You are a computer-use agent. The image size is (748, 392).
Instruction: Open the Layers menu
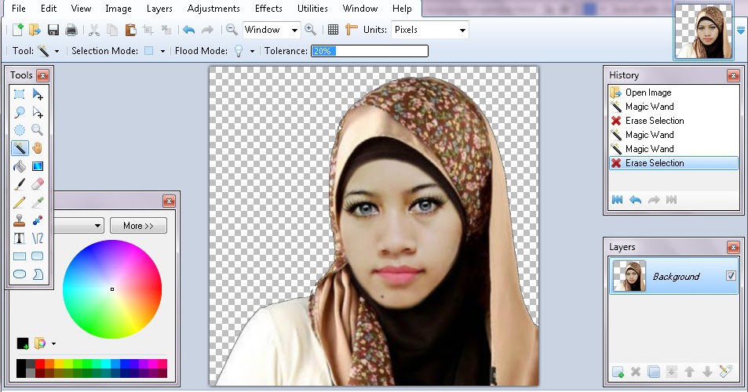coord(159,9)
